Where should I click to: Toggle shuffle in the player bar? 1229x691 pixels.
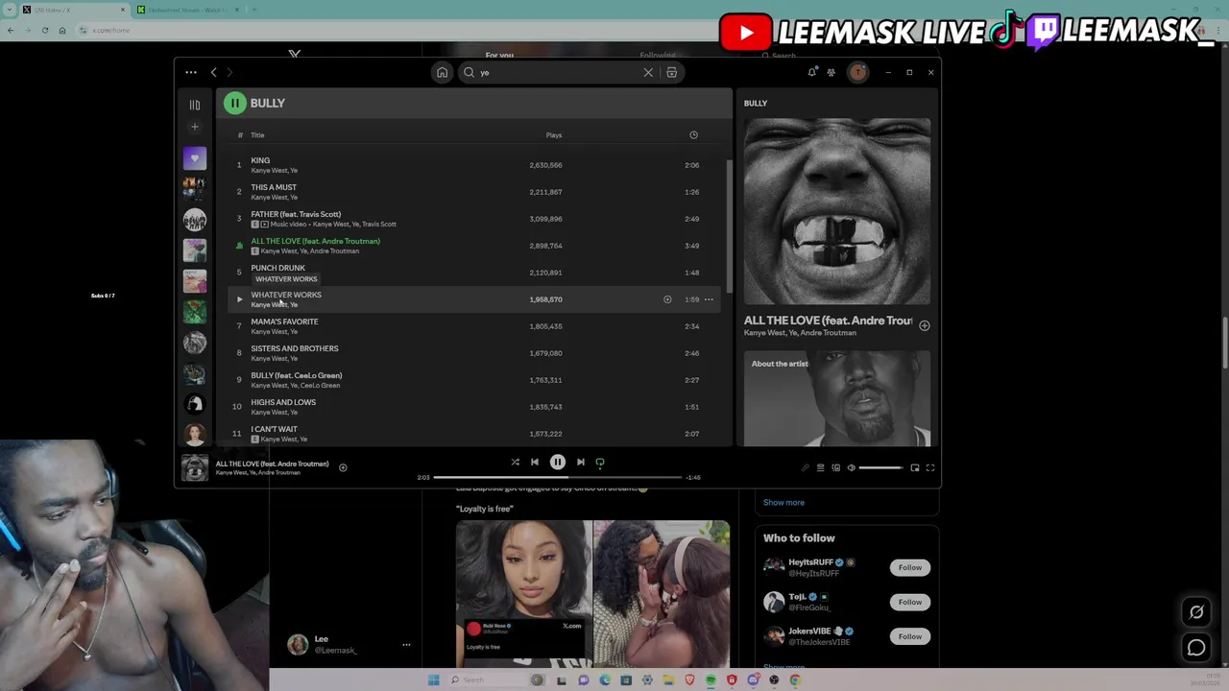point(516,463)
